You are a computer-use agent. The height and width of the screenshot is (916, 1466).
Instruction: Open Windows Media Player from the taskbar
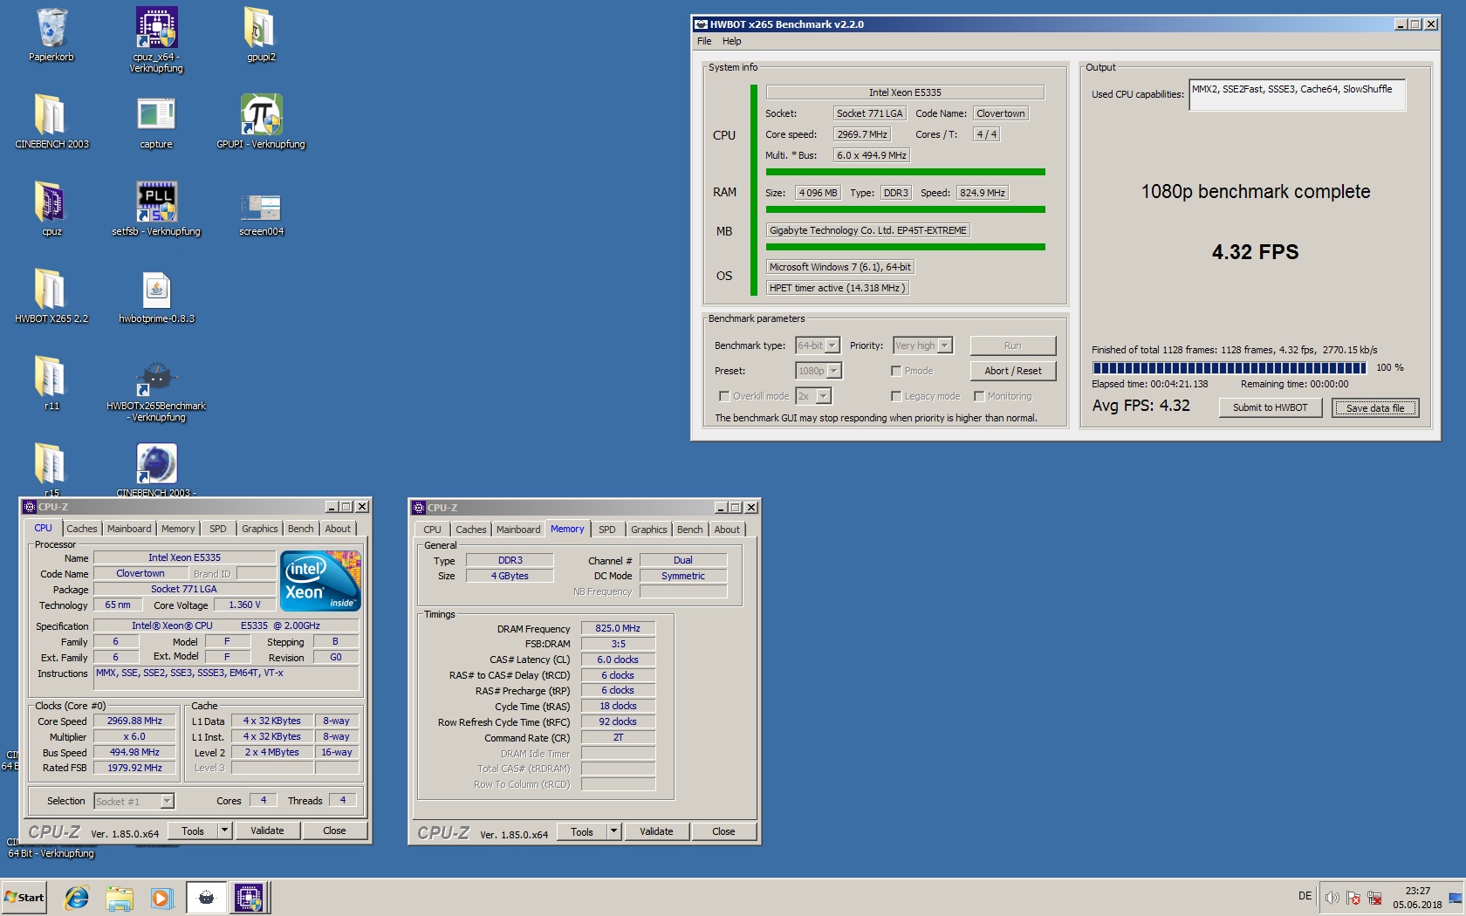pos(161,898)
